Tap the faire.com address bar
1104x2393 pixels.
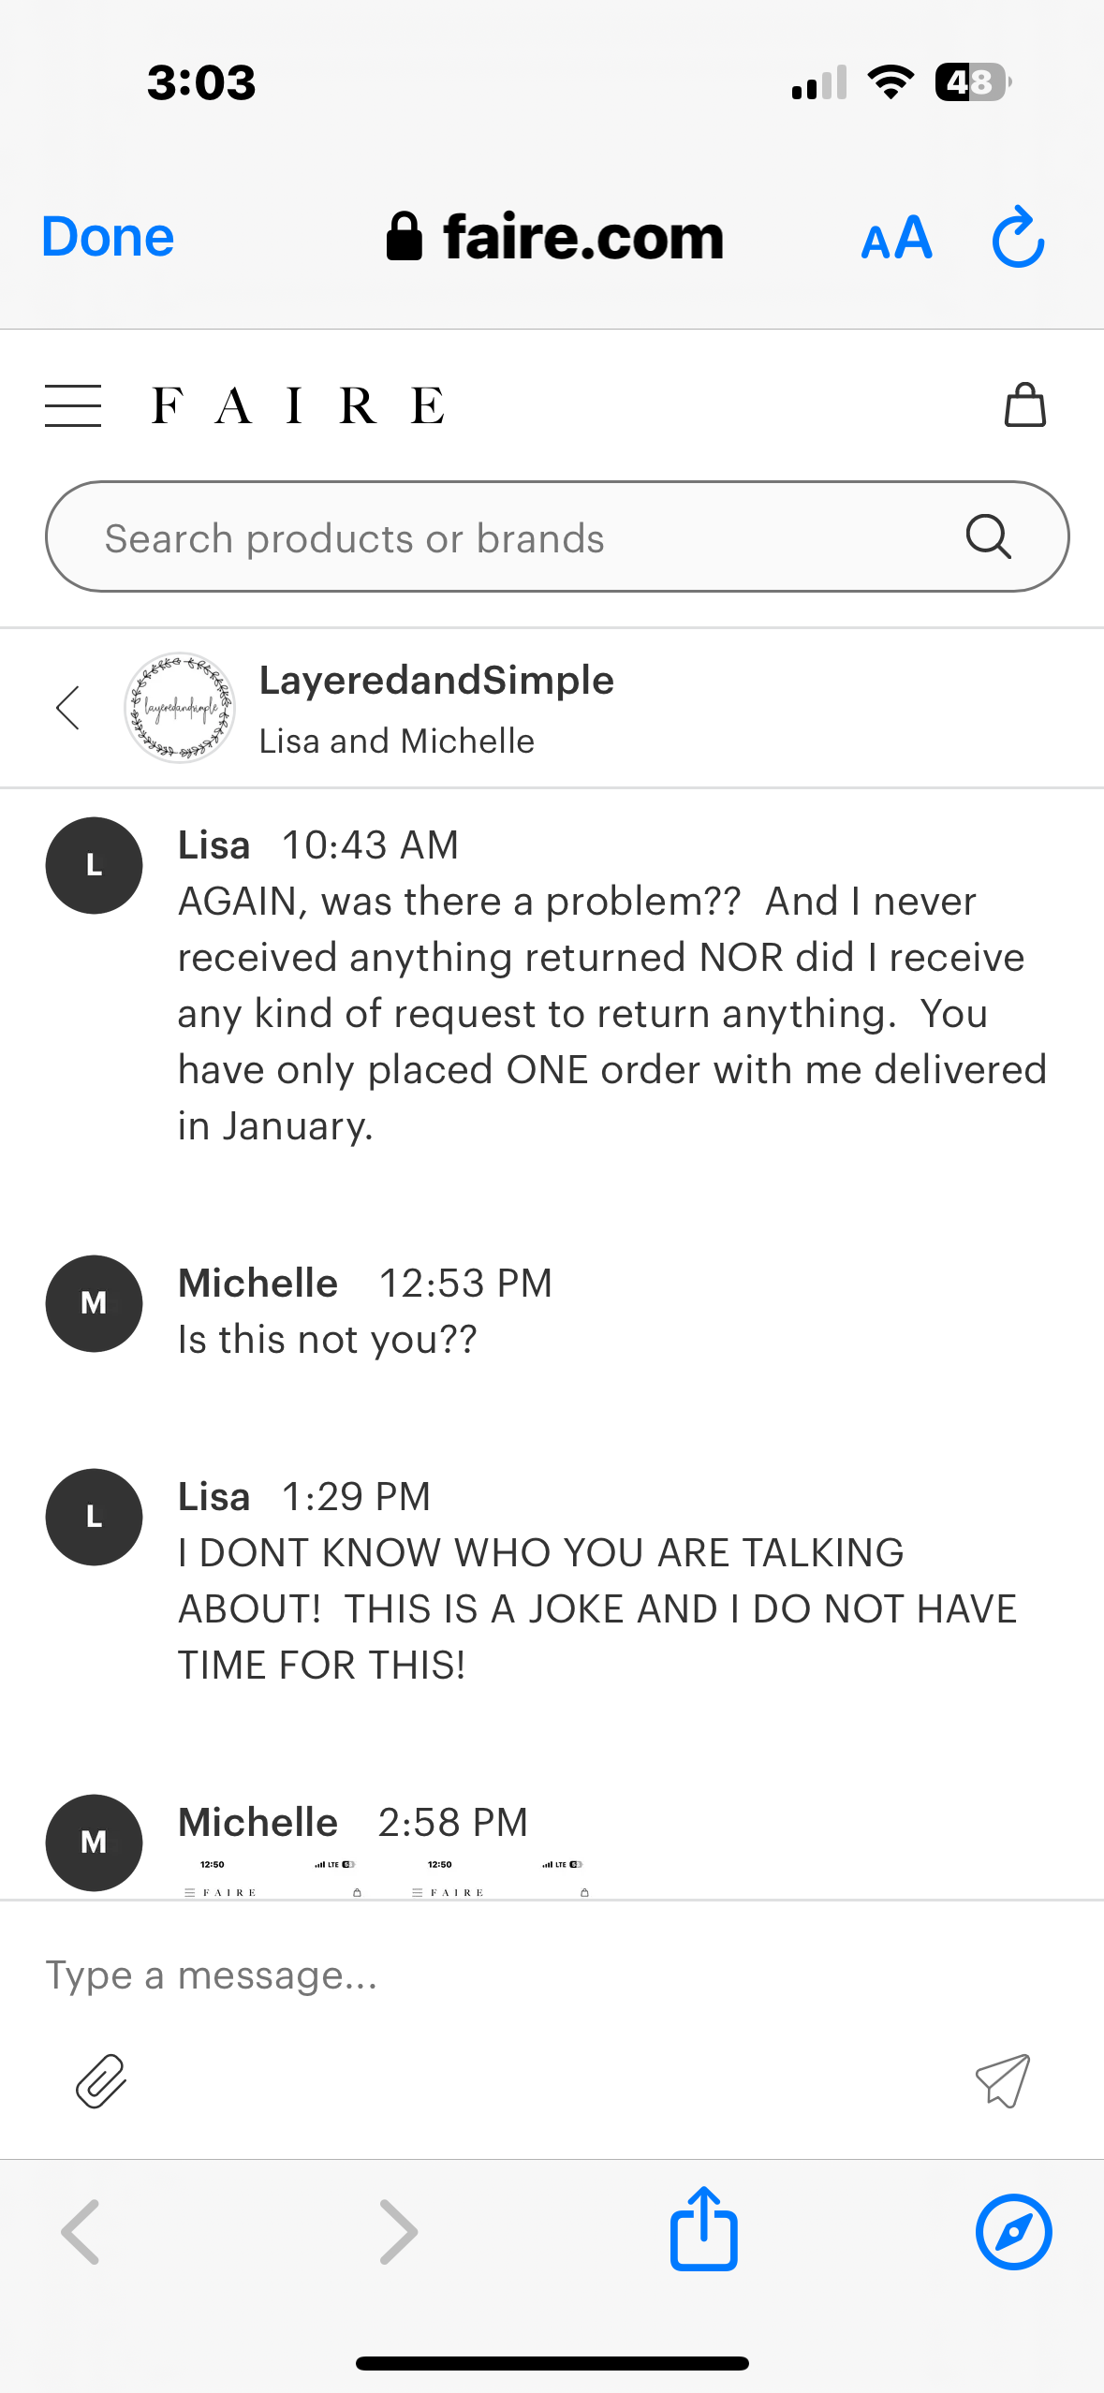556,238
